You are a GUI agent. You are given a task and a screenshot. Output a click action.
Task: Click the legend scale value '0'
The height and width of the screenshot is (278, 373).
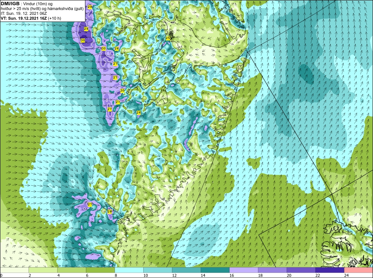pyautogui.click(x=1, y=275)
